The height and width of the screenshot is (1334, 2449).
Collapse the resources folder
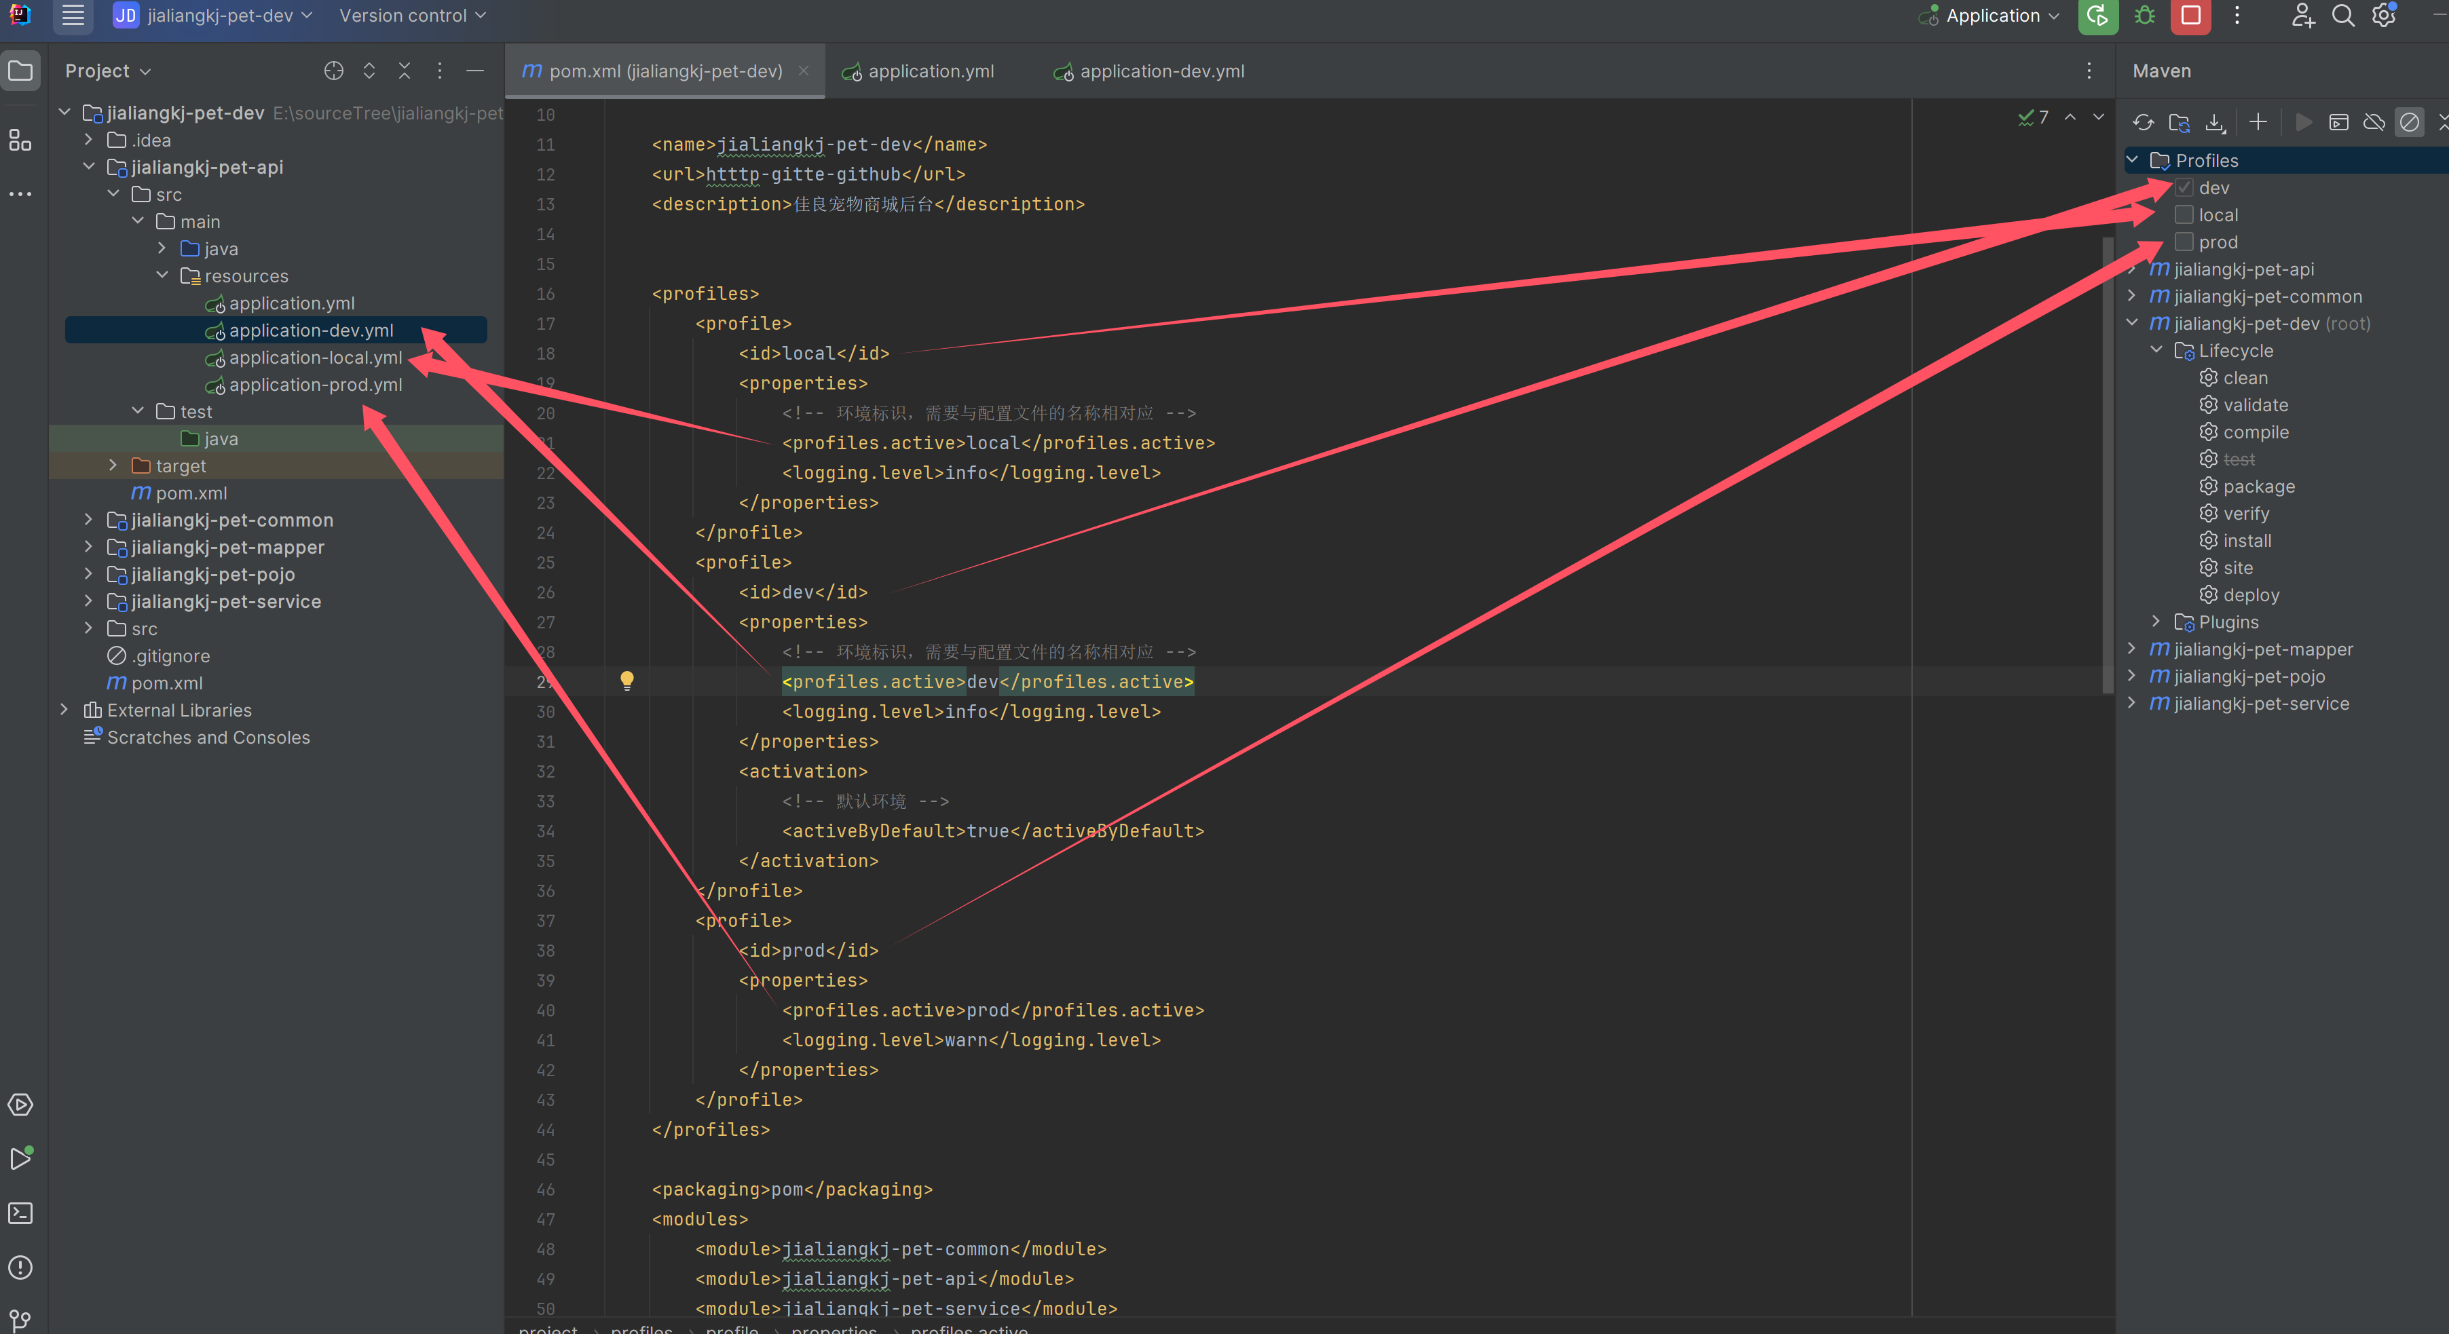click(x=162, y=275)
